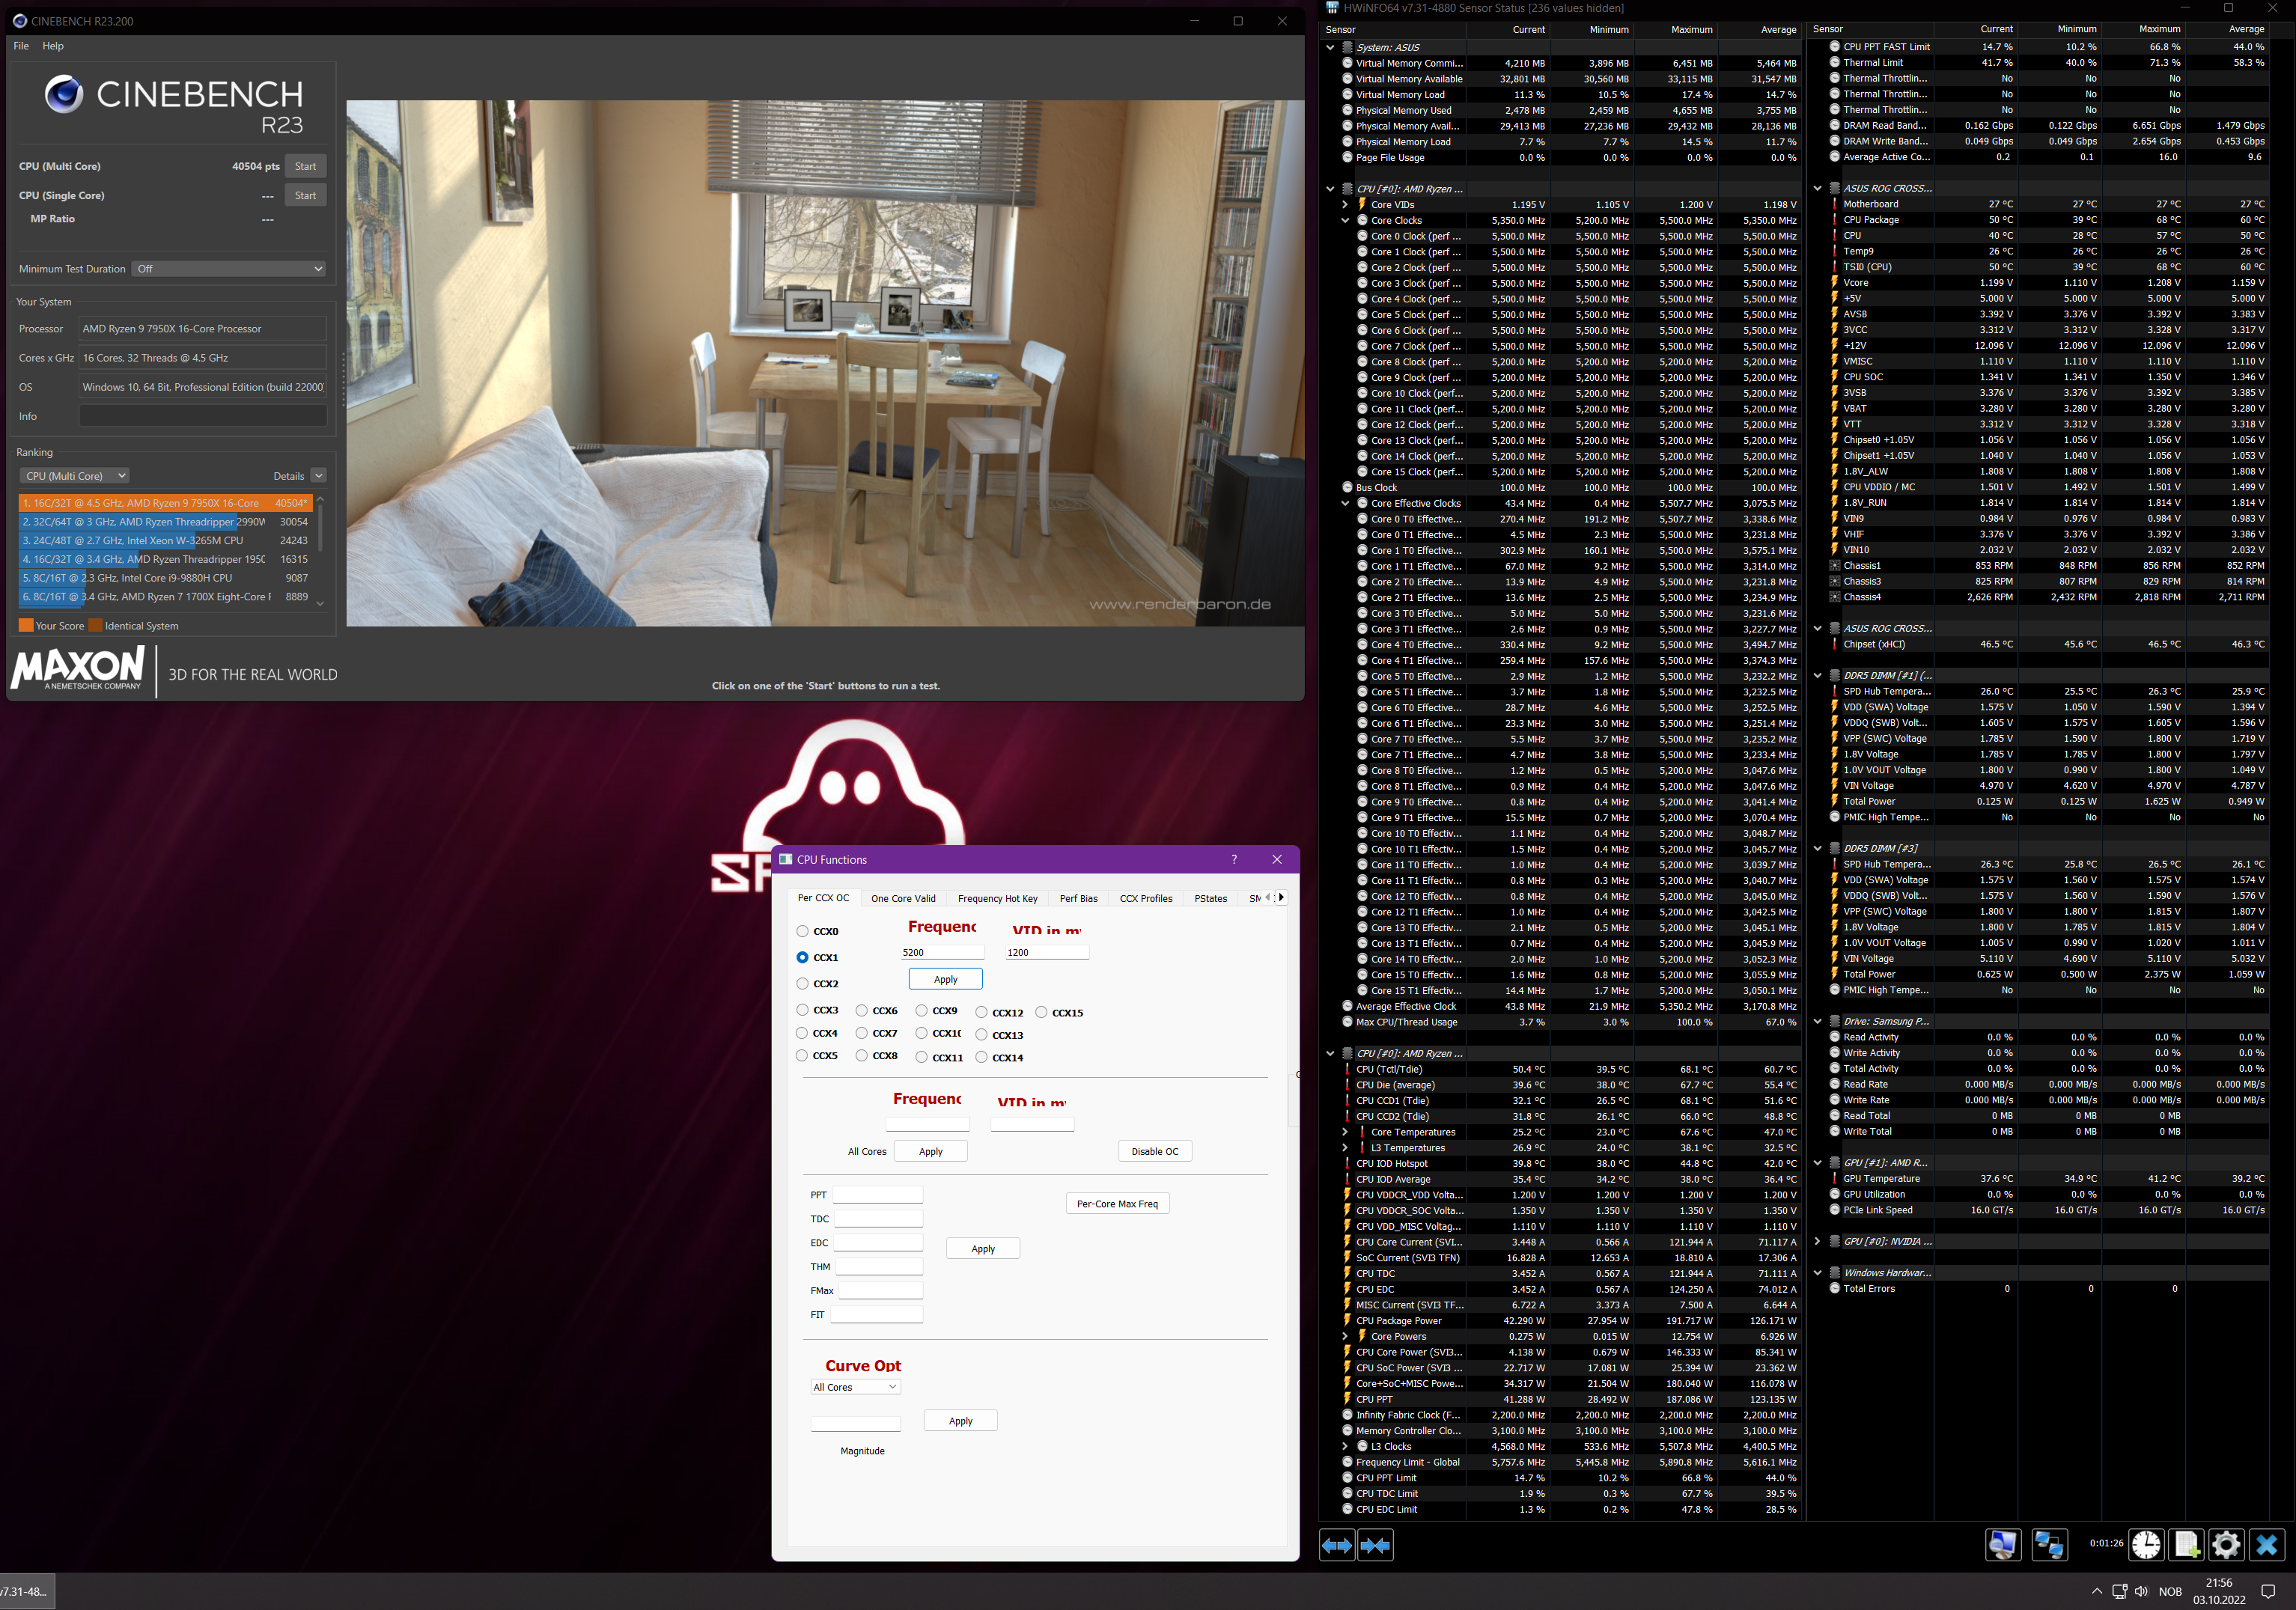Switch to the CCX Profiles tab
This screenshot has width=2296, height=1610.
coord(1146,898)
